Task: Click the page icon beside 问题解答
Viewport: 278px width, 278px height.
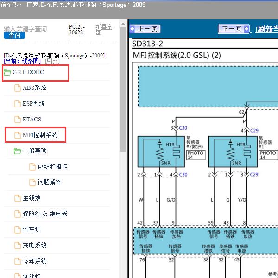Action: [32, 183]
